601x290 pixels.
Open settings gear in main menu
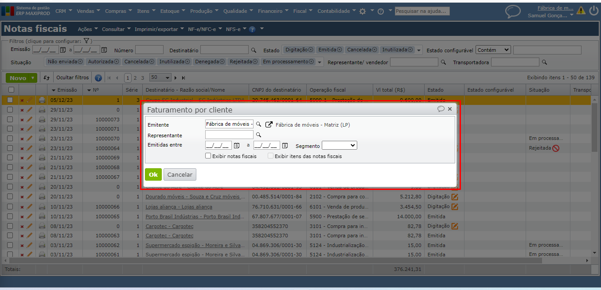(363, 11)
